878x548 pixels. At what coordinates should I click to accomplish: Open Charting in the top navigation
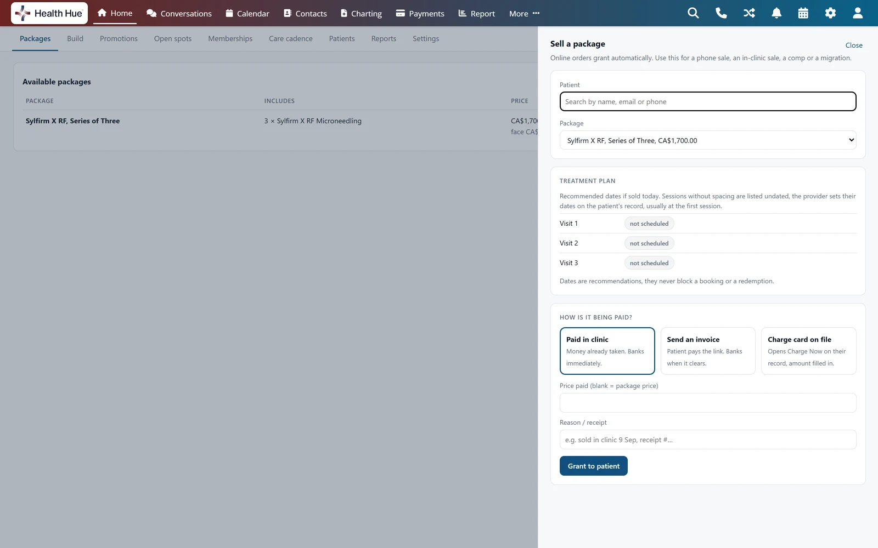click(x=361, y=13)
